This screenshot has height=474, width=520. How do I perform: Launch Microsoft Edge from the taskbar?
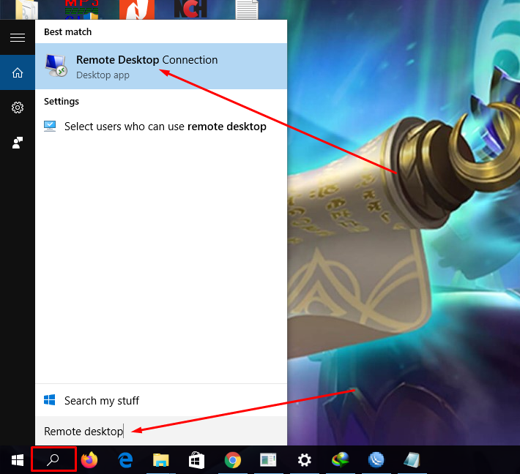[x=125, y=460]
